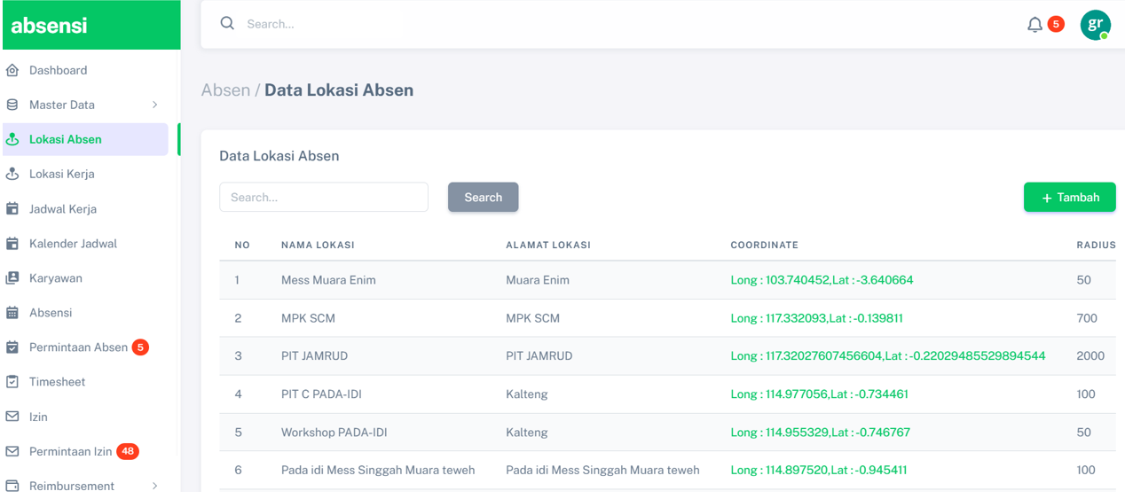The image size is (1125, 499).
Task: Click the Lokasi Kerja anchor icon
Action: tap(12, 175)
